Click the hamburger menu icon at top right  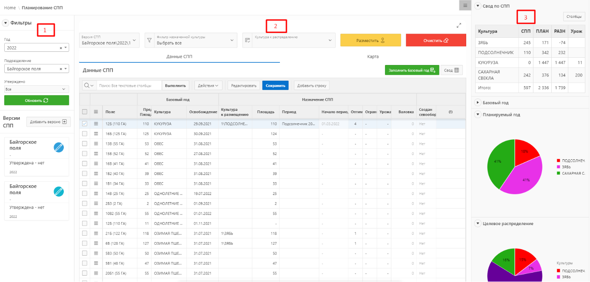click(x=465, y=6)
